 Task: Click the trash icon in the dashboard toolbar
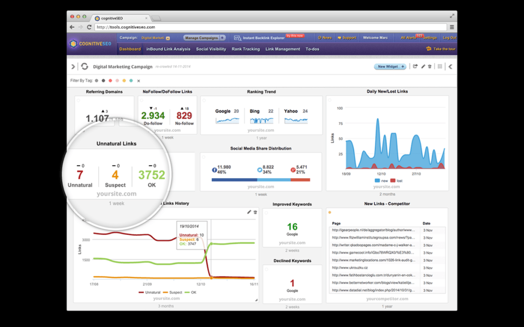tap(430, 66)
